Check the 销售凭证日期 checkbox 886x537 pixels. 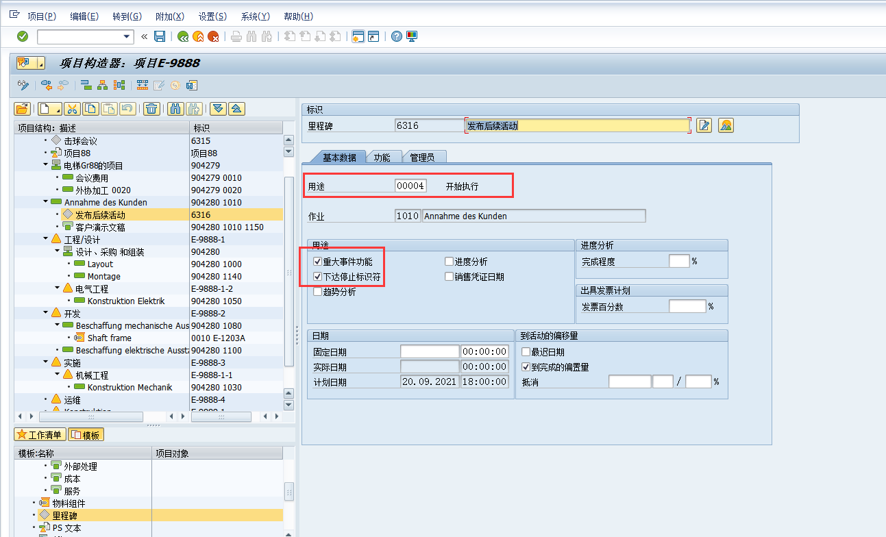[x=449, y=276]
